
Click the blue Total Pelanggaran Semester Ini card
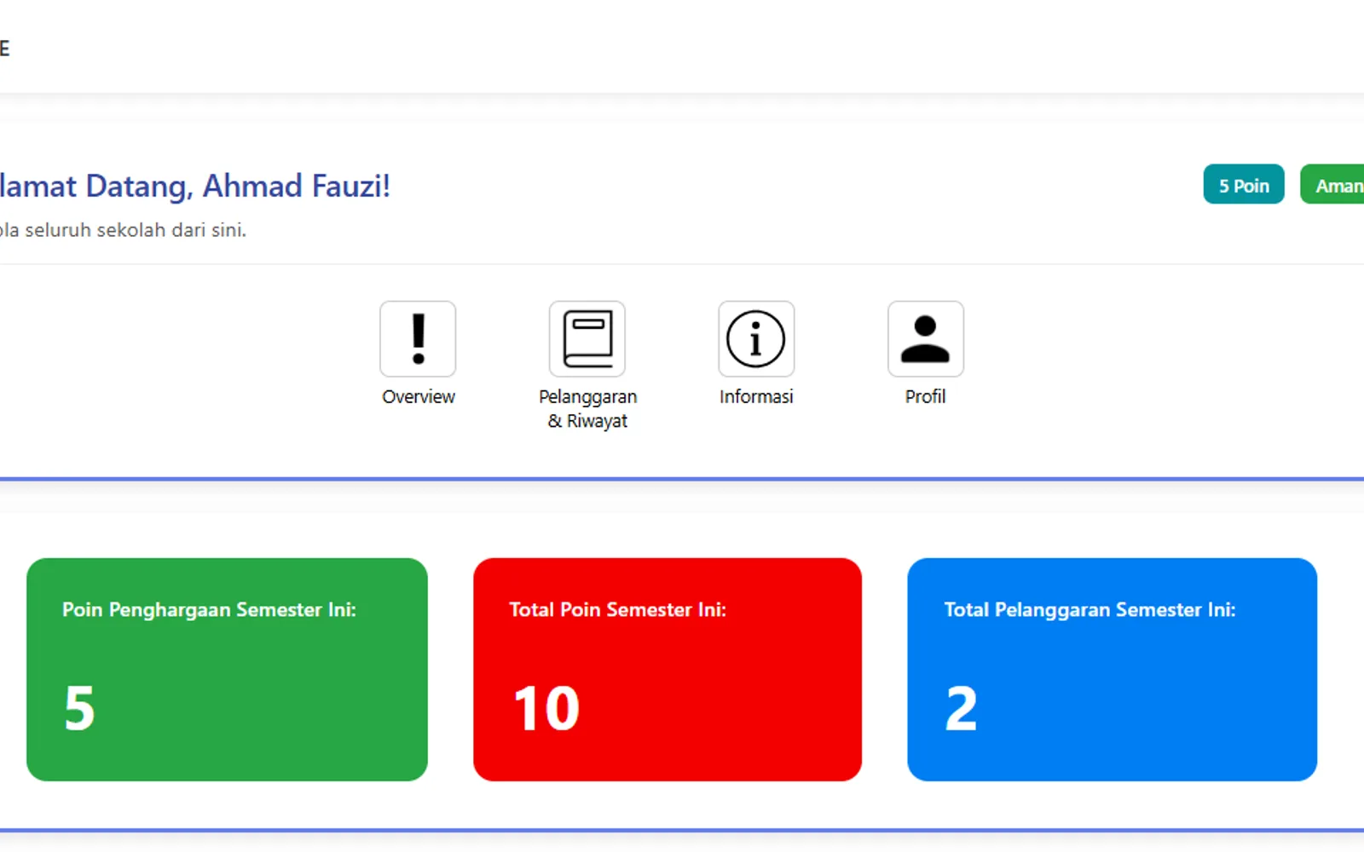click(1113, 670)
